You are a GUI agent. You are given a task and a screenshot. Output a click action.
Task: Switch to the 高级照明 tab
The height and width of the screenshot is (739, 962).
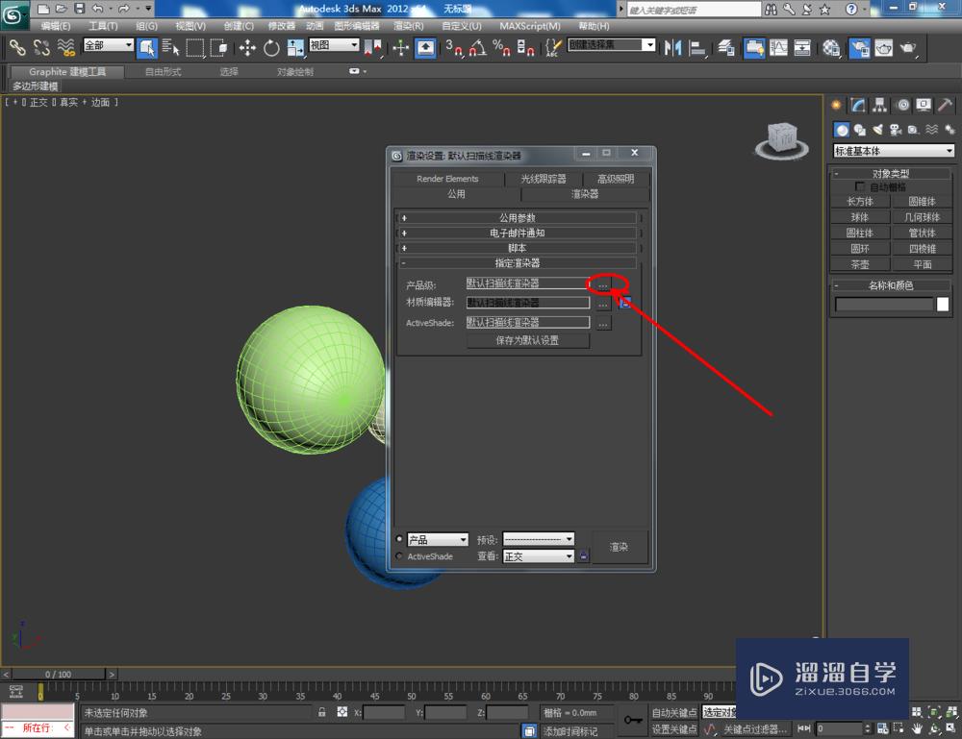pyautogui.click(x=616, y=179)
